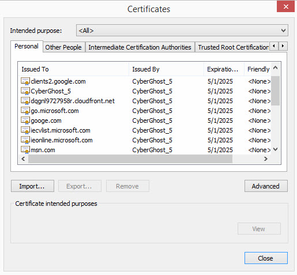Close dialog using red X button
297x275 pixels.
click(285, 6)
